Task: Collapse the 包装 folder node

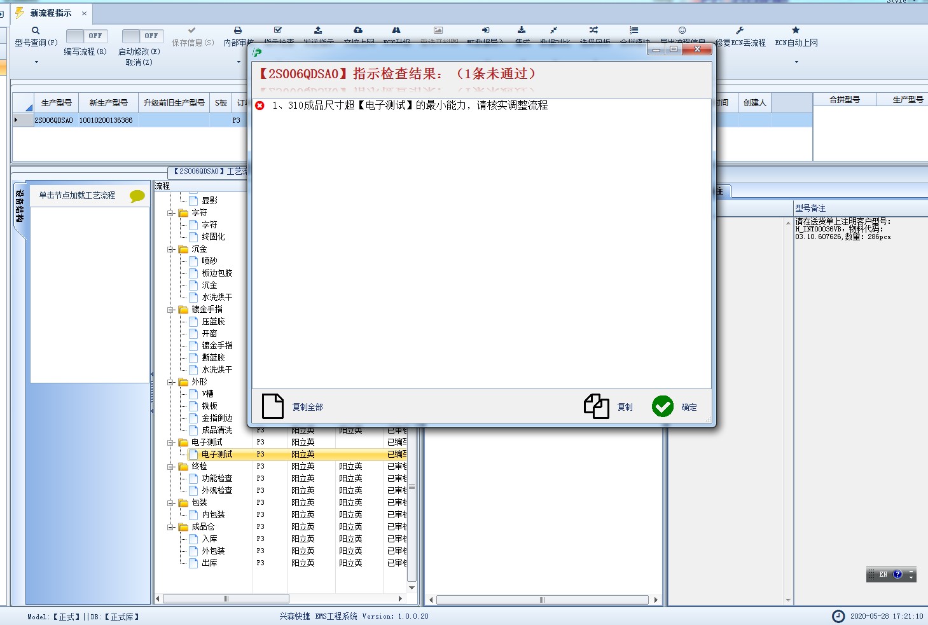Action: (171, 503)
